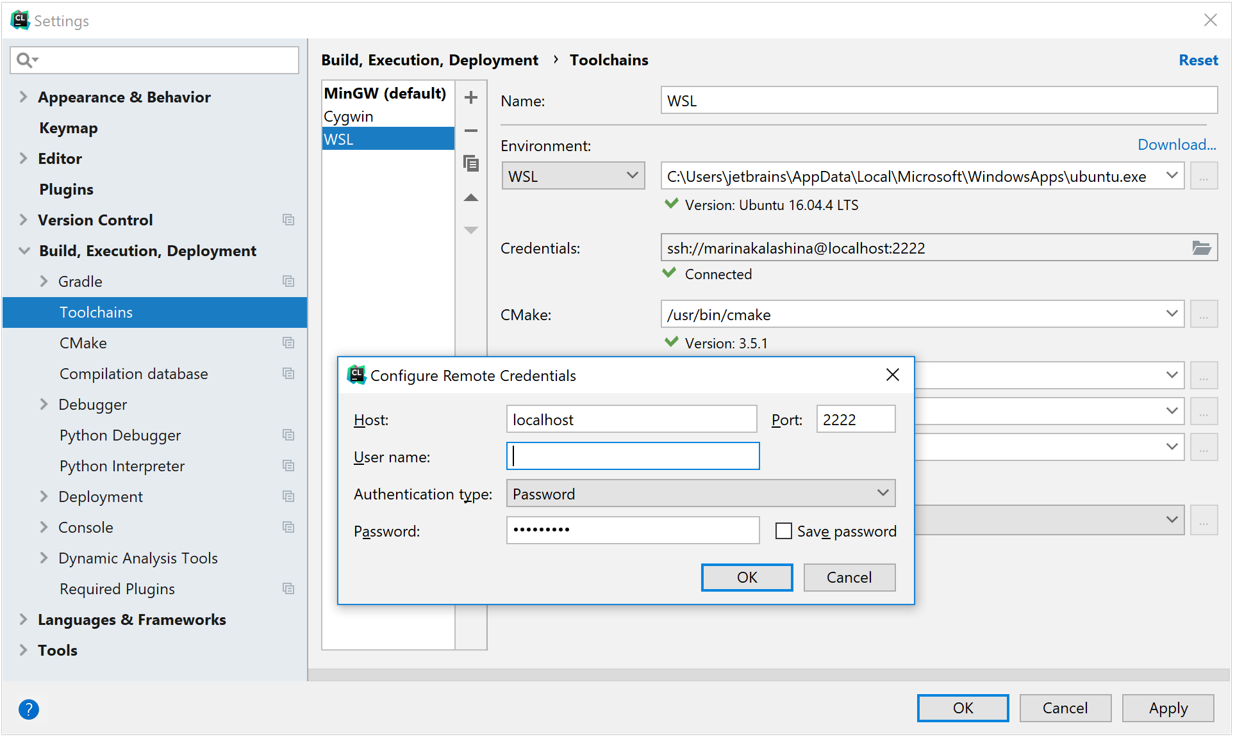Select Cygwin in the toolchain list

(349, 117)
